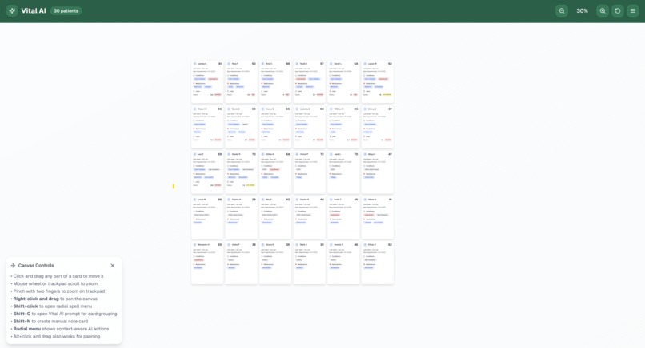Click the Vital AI sparkle logo icon
The width and height of the screenshot is (645, 348).
pyautogui.click(x=12, y=10)
